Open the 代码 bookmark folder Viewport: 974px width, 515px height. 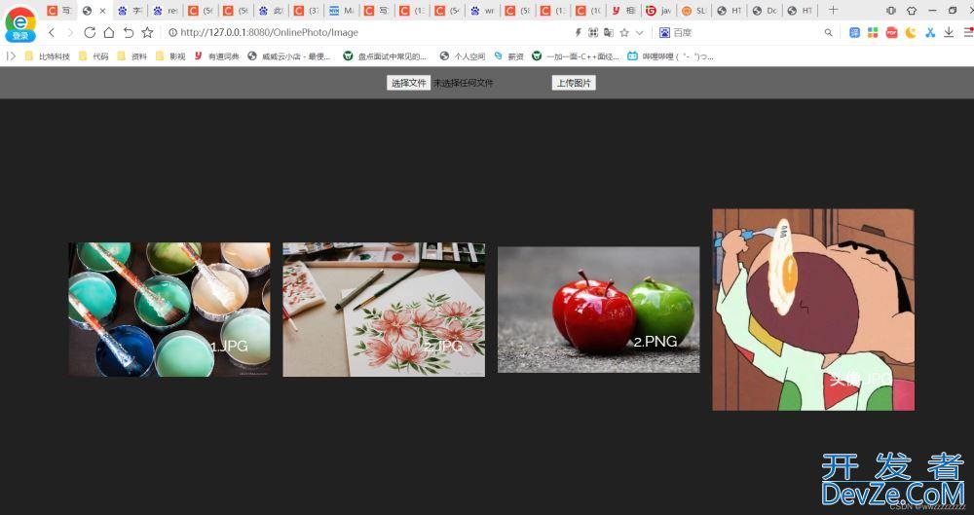point(94,55)
